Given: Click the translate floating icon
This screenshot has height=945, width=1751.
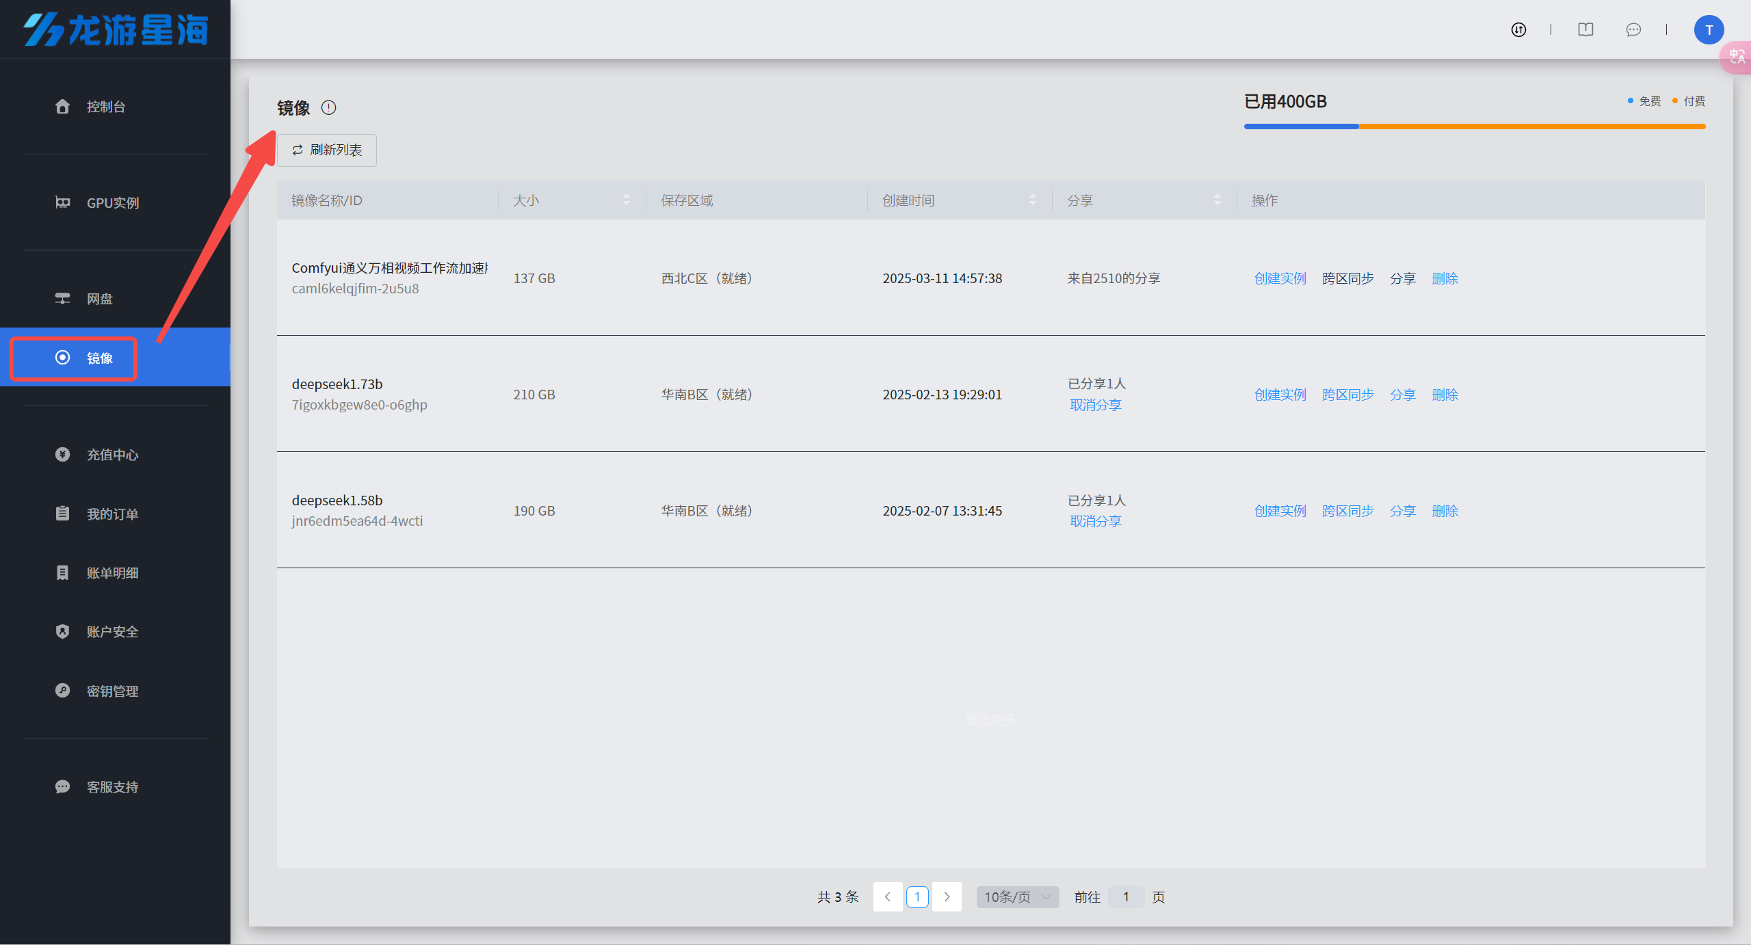Looking at the screenshot, I should (x=1737, y=57).
